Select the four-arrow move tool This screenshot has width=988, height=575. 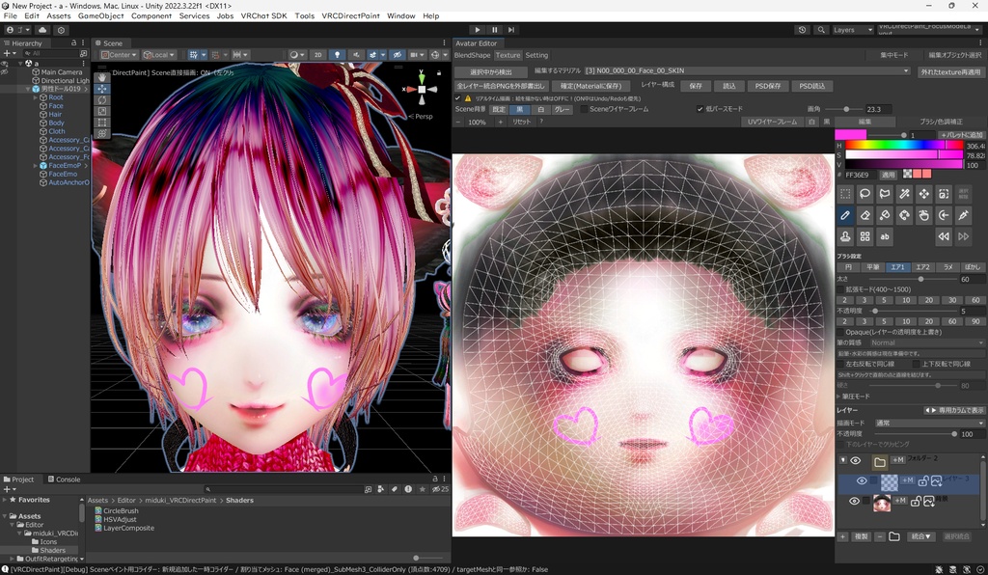(923, 194)
